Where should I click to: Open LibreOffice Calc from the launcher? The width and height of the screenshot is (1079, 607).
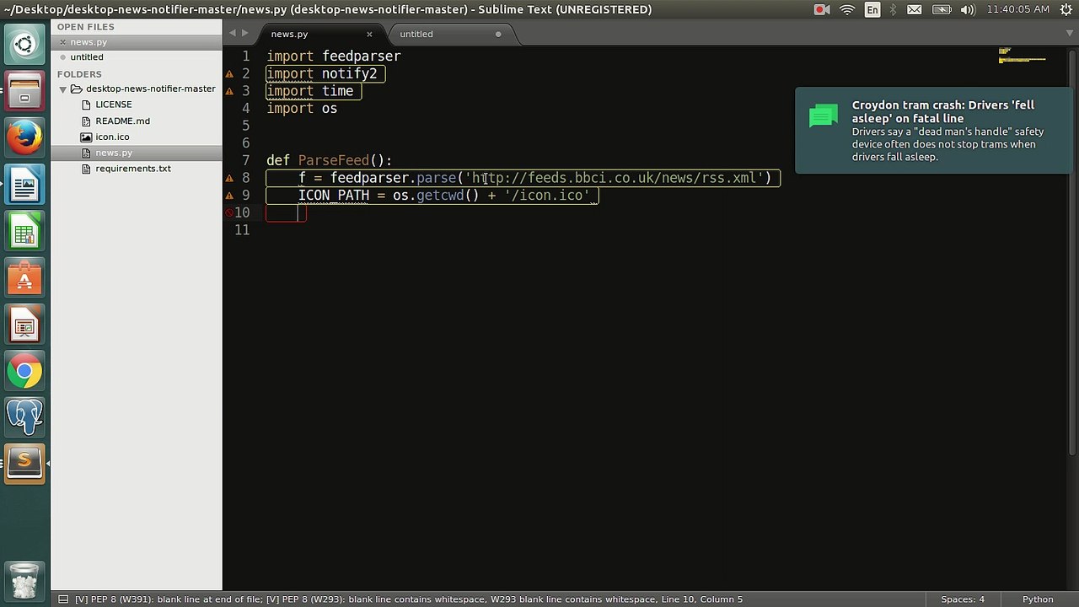click(x=24, y=232)
